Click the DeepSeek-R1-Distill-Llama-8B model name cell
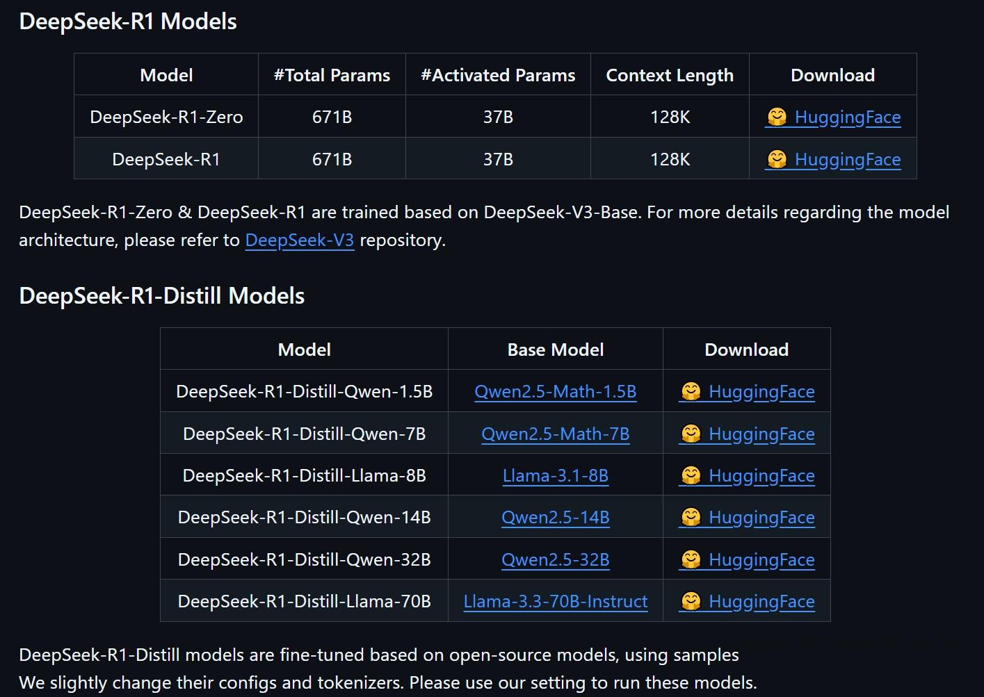984x697 pixels. click(305, 475)
